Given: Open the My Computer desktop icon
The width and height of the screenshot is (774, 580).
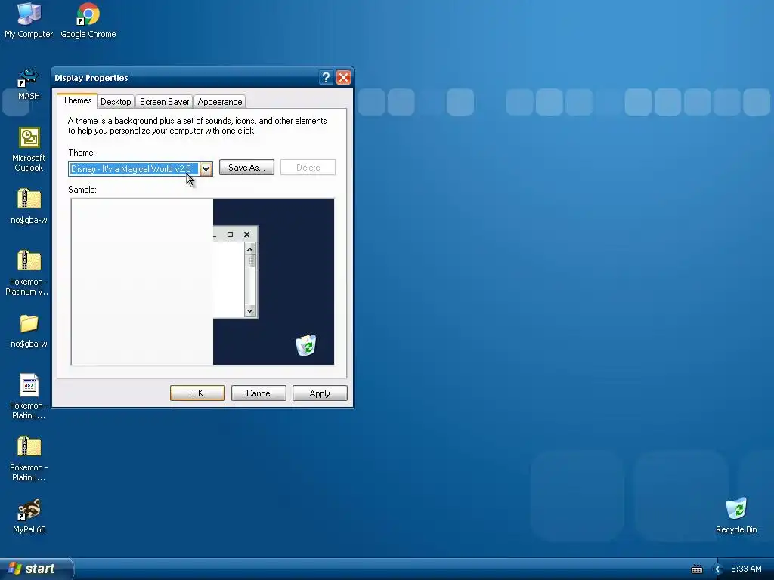Looking at the screenshot, I should click(29, 20).
